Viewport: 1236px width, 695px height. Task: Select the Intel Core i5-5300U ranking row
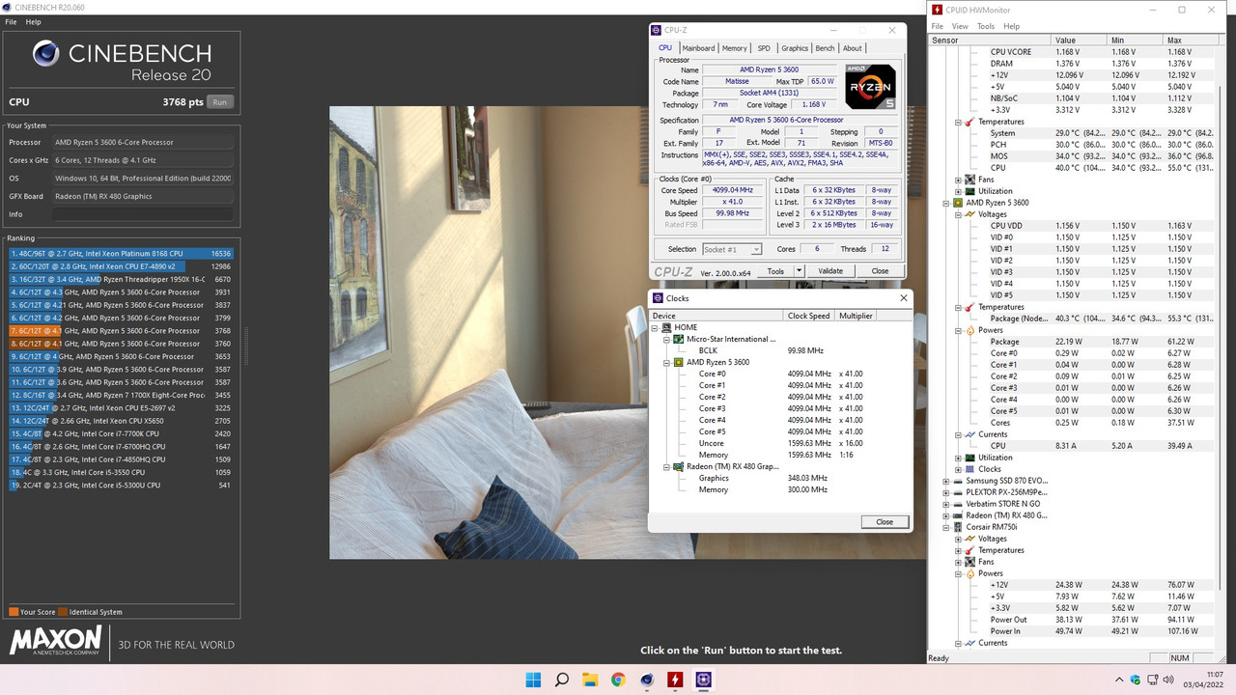[121, 485]
